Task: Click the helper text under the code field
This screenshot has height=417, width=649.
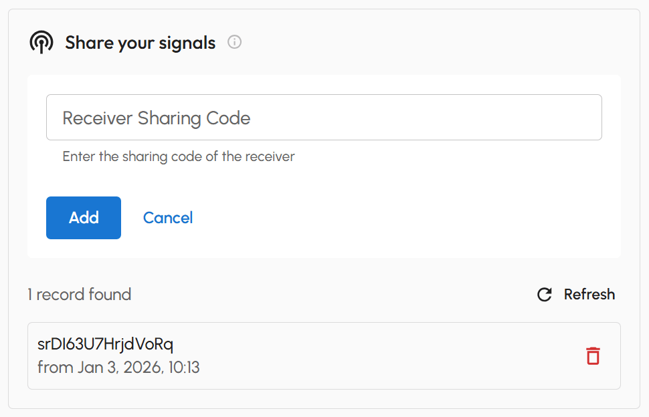Action: click(179, 157)
